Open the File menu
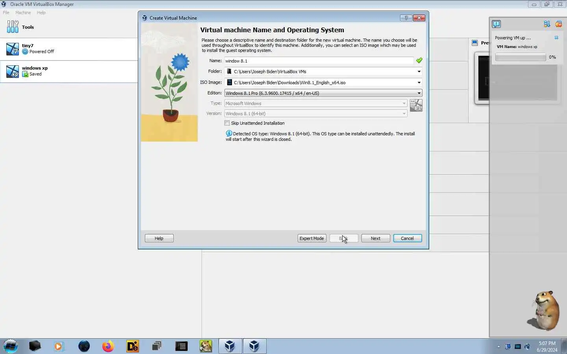 [x=6, y=13]
